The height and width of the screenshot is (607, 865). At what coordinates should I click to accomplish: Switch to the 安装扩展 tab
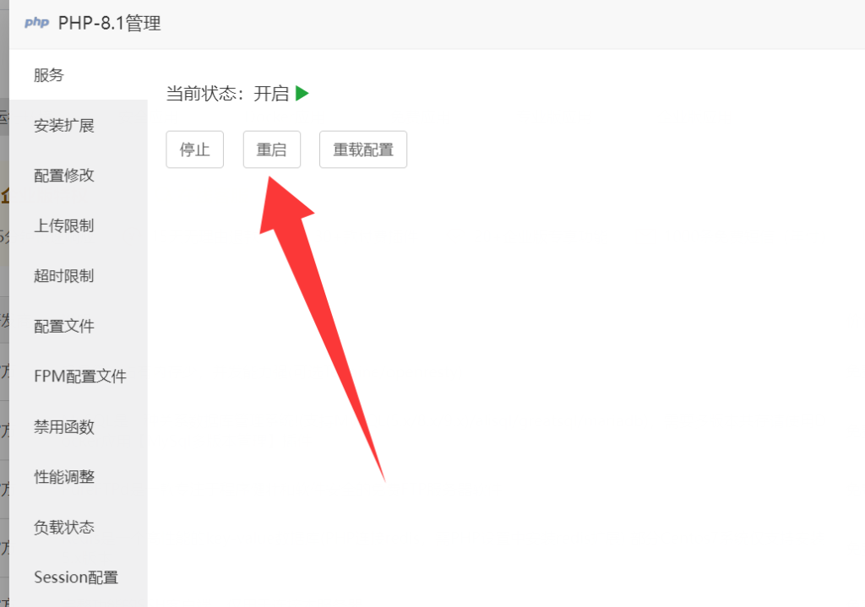tap(79, 125)
